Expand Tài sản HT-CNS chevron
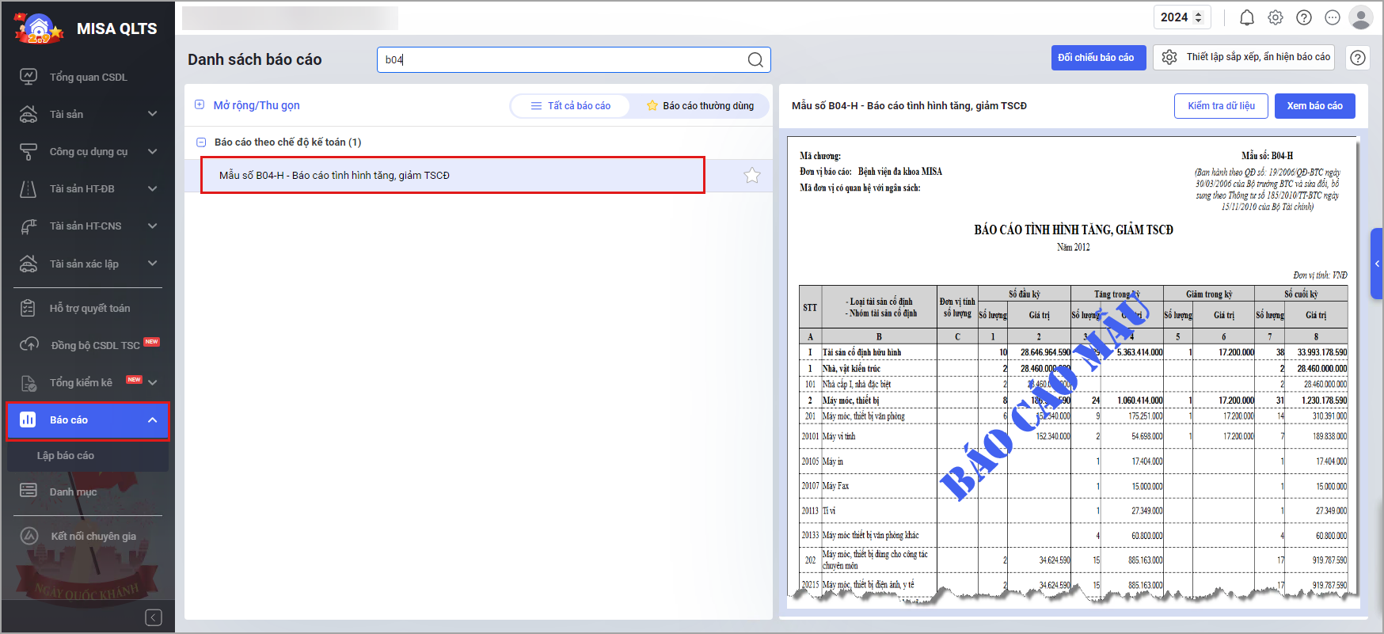 pos(153,226)
